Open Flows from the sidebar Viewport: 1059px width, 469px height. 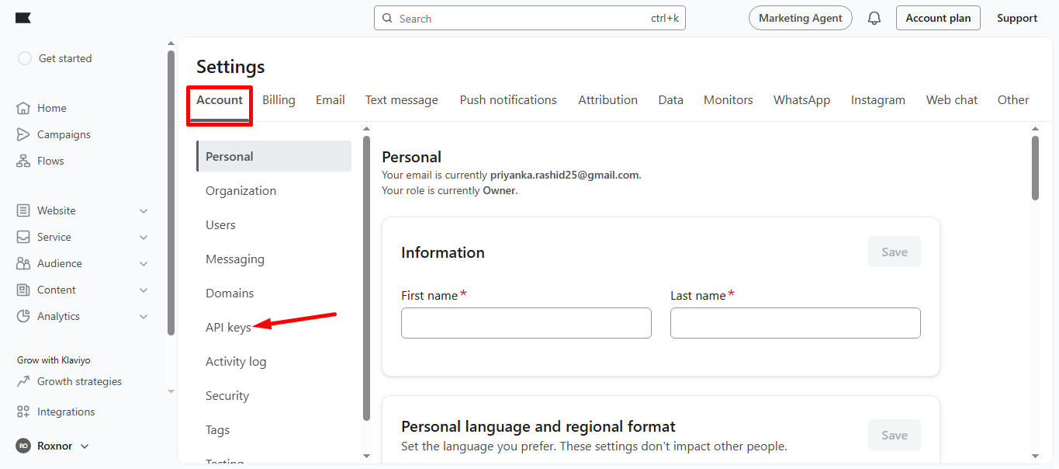point(50,160)
